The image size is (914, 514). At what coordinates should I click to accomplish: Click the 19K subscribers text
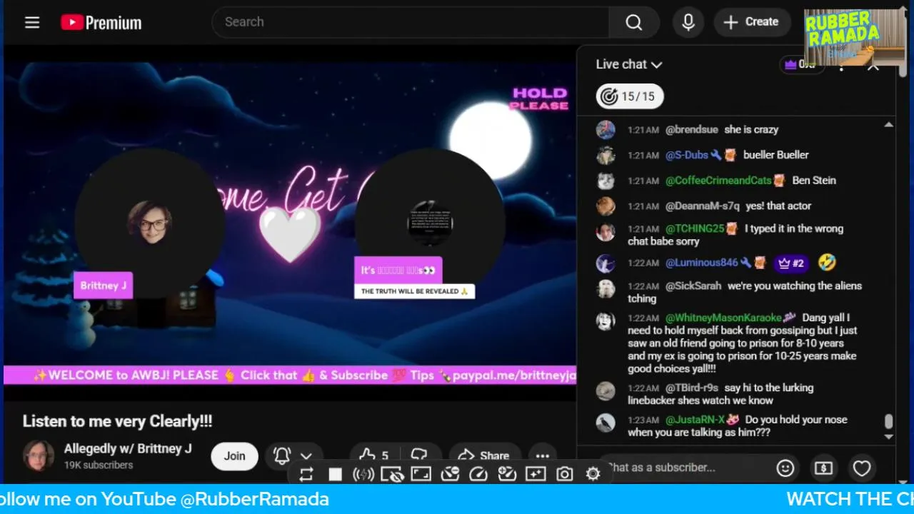(x=99, y=465)
